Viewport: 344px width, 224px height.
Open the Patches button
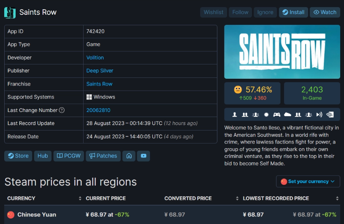pos(103,156)
